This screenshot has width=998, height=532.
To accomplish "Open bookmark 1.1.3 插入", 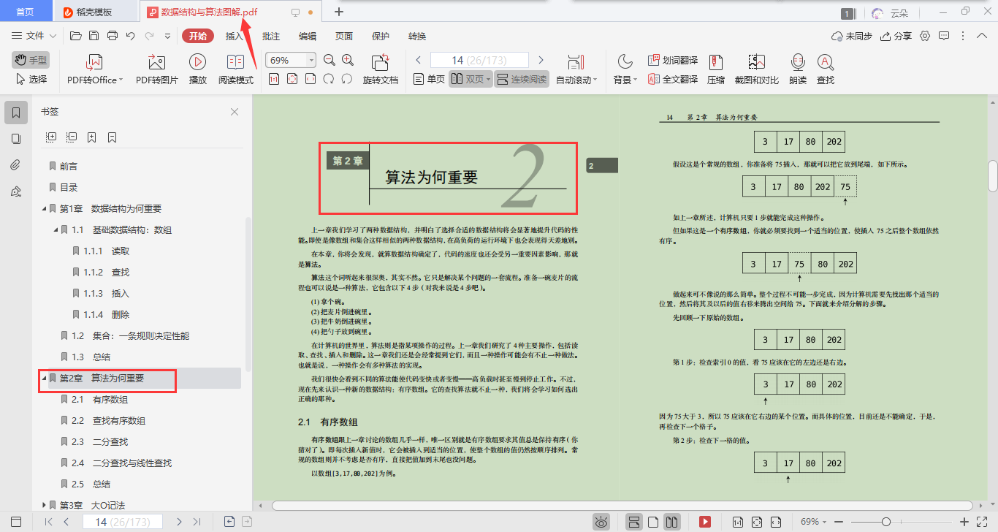I will click(x=106, y=294).
